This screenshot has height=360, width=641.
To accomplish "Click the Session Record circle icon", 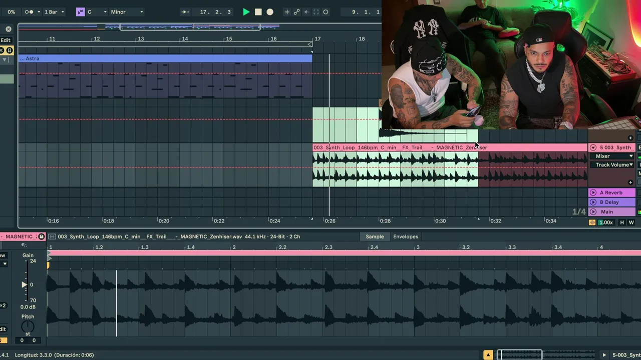I will coord(326,12).
